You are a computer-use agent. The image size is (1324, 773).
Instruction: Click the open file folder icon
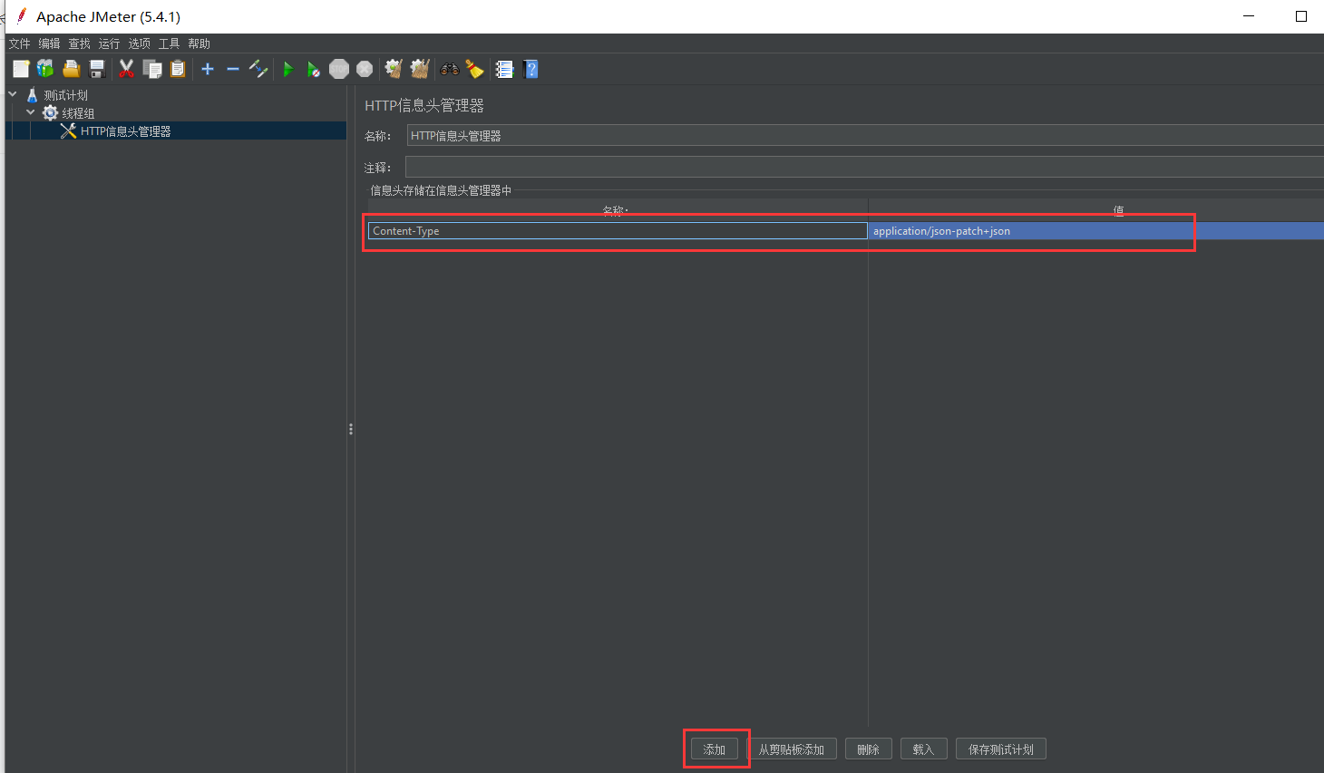point(72,69)
